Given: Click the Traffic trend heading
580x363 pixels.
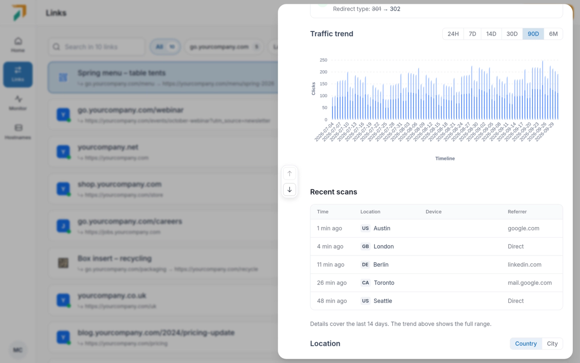Looking at the screenshot, I should tap(332, 34).
